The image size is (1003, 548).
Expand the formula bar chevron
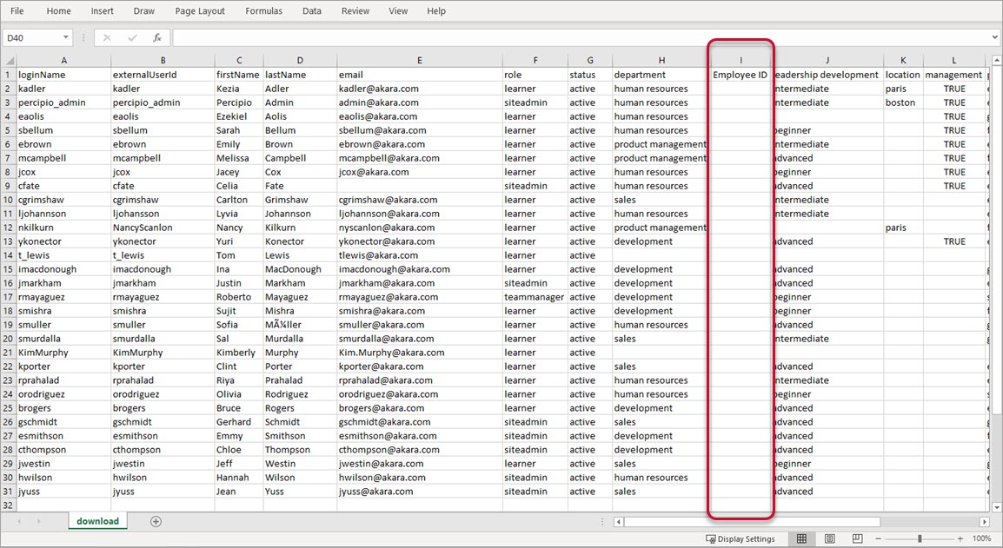point(994,38)
